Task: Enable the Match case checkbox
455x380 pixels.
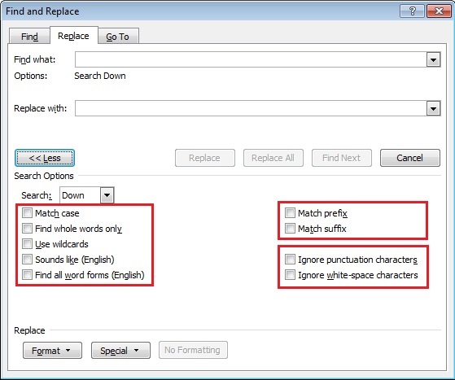Action: [28, 213]
